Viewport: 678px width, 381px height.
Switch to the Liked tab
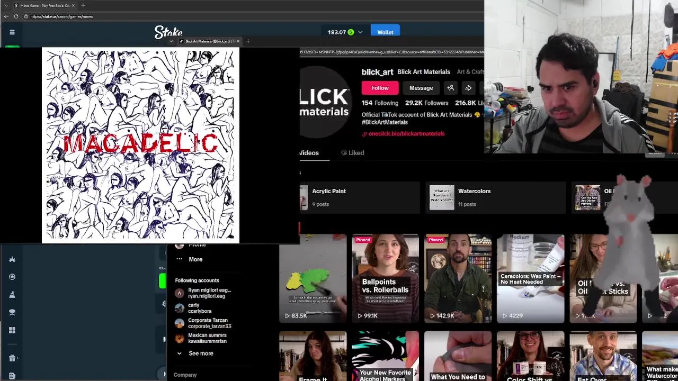[x=353, y=153]
